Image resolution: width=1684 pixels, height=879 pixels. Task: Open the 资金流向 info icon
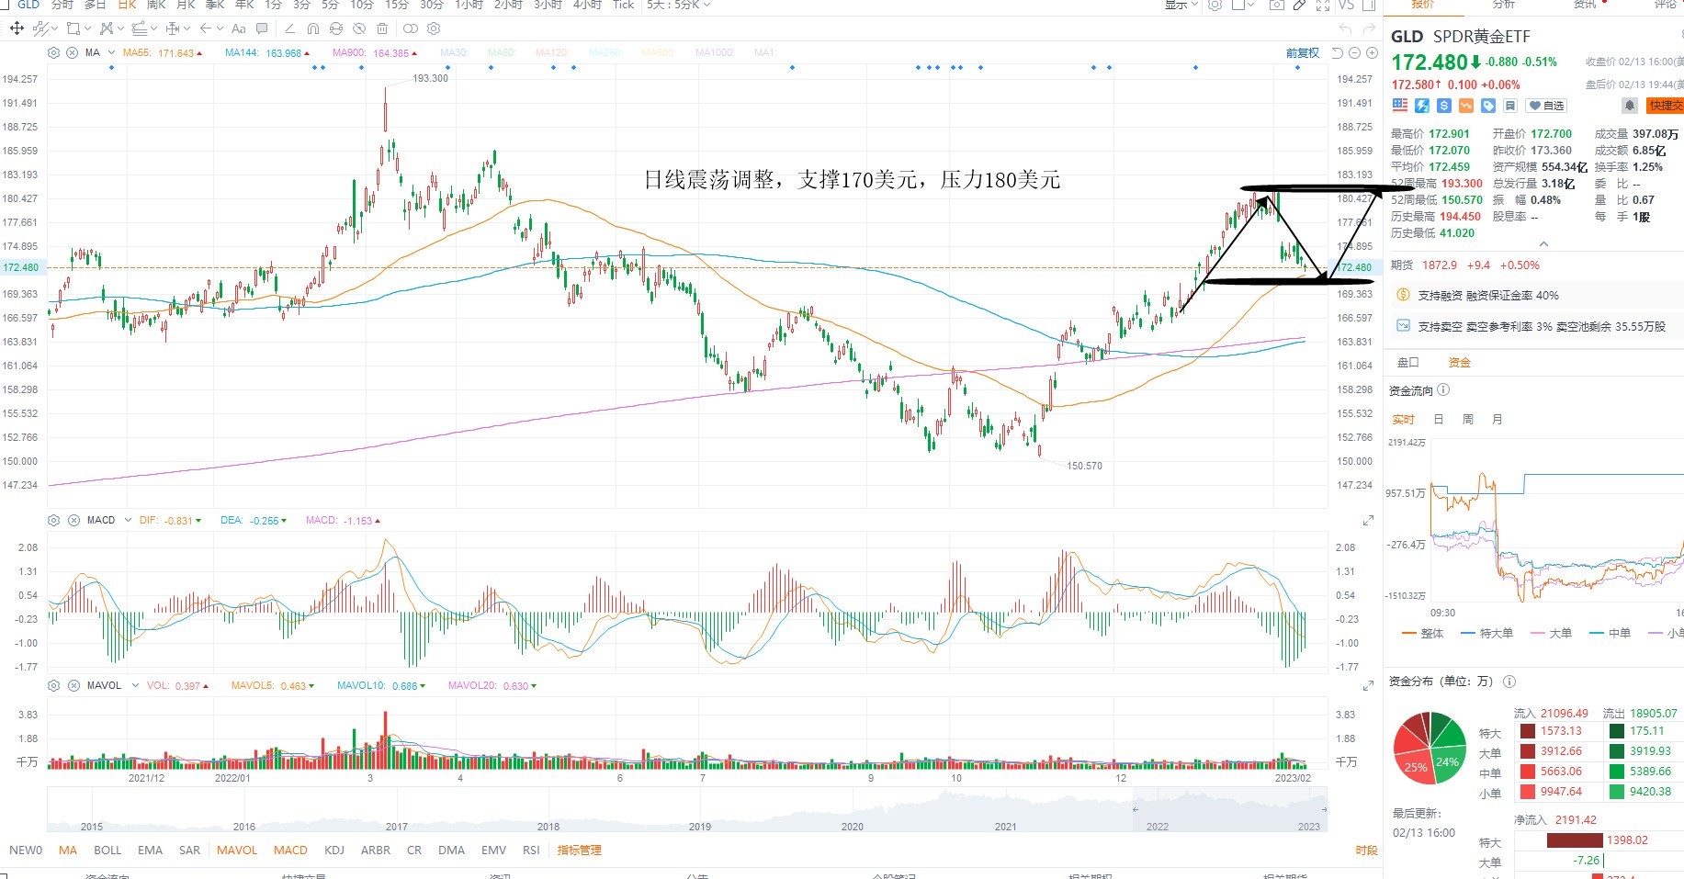coord(1443,389)
